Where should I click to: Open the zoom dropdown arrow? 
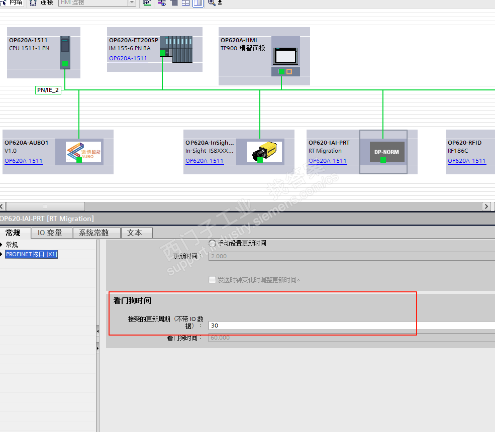(220, 3)
